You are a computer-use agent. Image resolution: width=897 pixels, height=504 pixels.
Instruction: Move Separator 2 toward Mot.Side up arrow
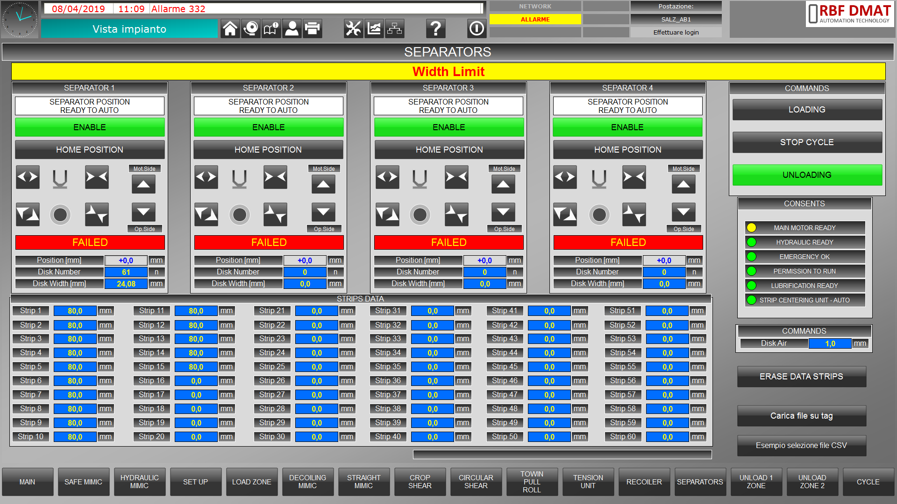[x=323, y=184]
